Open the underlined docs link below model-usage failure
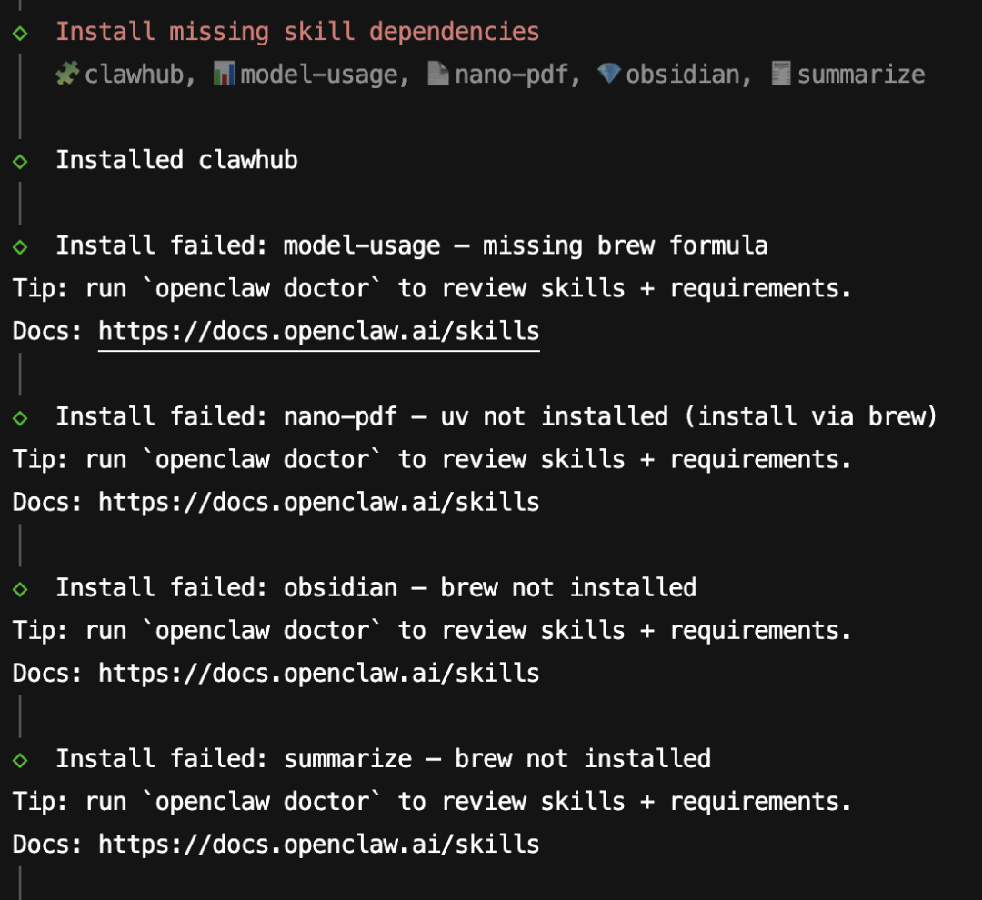This screenshot has height=900, width=982. coord(318,331)
